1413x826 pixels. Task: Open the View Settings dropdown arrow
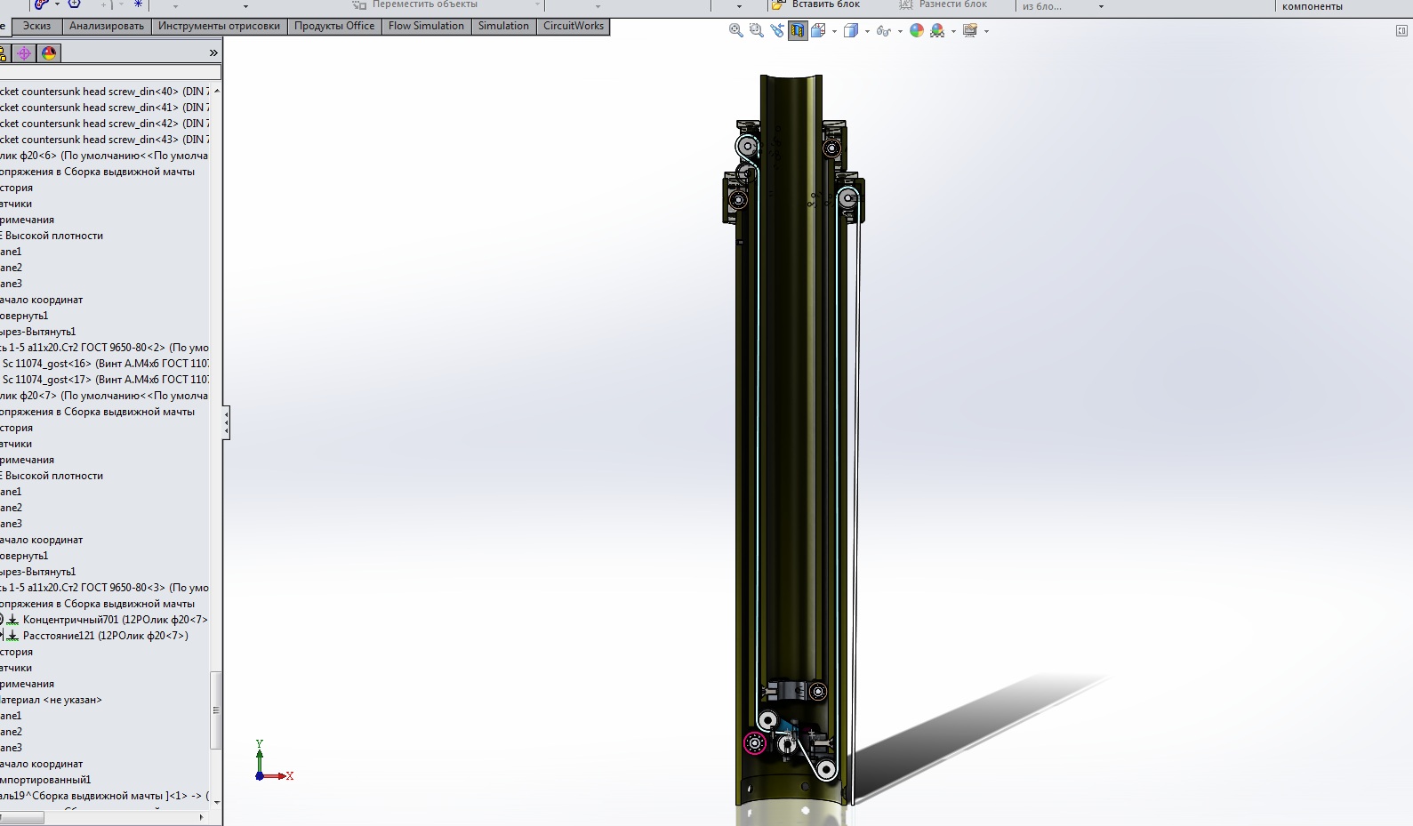(986, 31)
